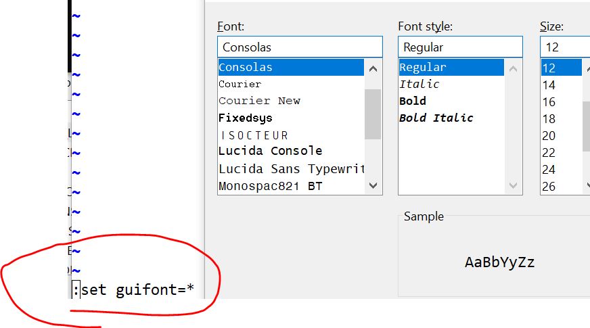Viewport: 590px width, 328px height.
Task: Select Fixedsys from the font list
Action: [x=245, y=118]
